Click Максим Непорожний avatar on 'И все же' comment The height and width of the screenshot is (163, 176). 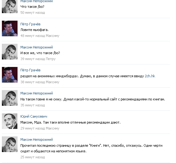click(x=10, y=52)
